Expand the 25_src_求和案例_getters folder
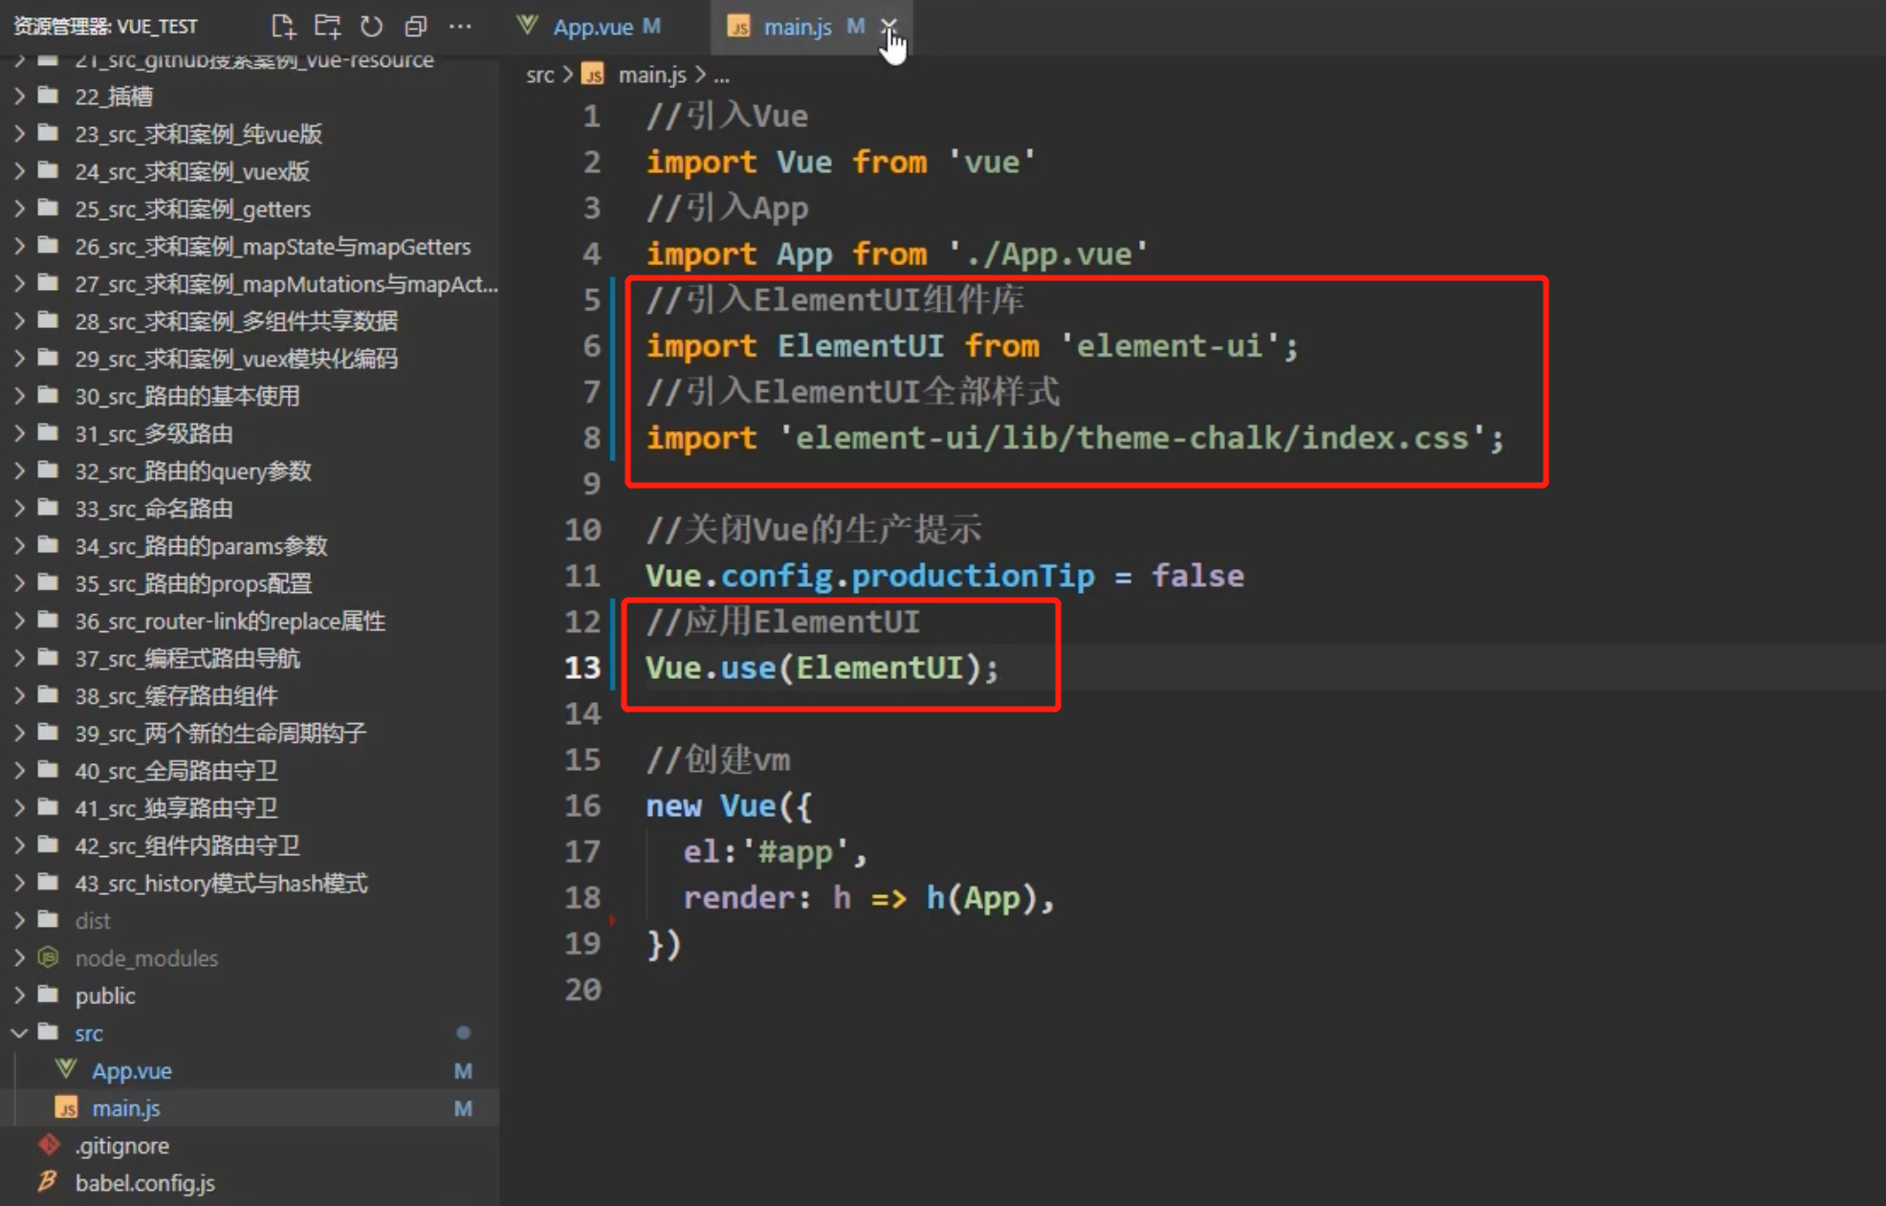Viewport: 1886px width, 1206px height. pos(19,208)
